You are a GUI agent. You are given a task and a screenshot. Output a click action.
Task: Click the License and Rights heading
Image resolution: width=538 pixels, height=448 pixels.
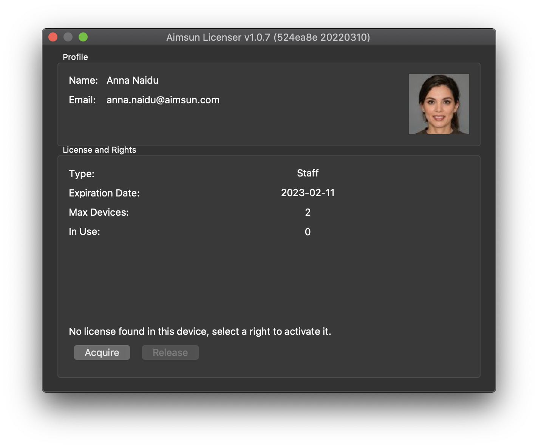click(99, 150)
